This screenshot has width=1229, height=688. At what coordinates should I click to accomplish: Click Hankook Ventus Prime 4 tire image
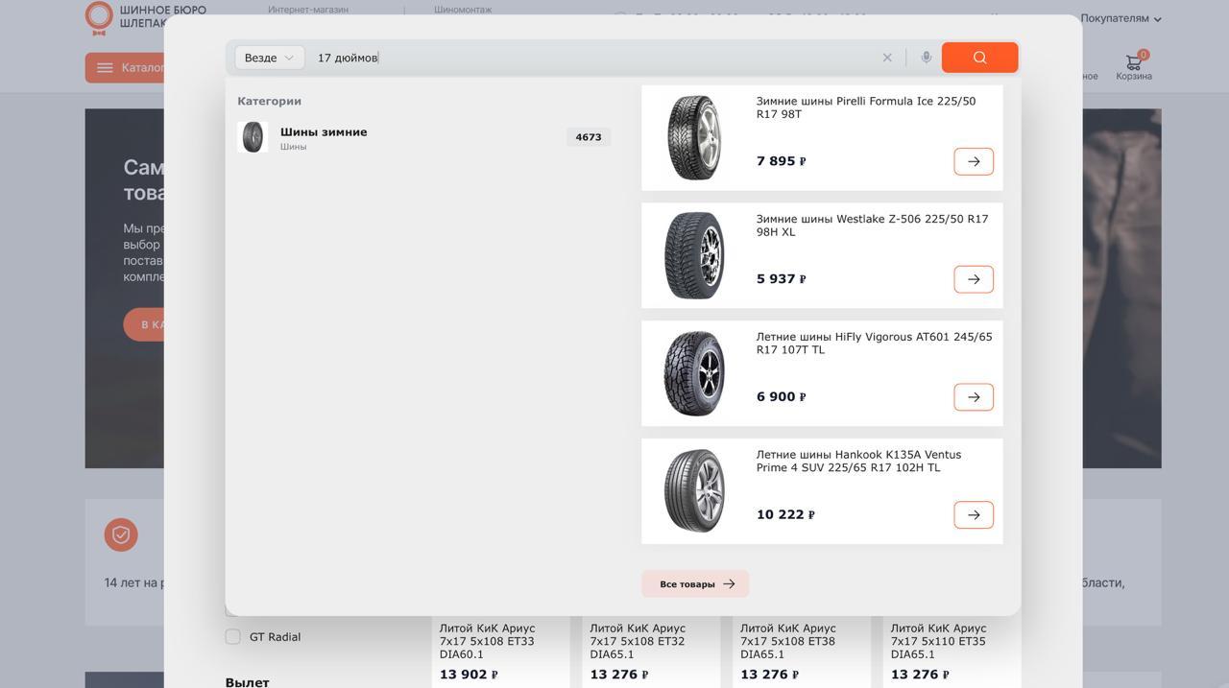(x=694, y=491)
